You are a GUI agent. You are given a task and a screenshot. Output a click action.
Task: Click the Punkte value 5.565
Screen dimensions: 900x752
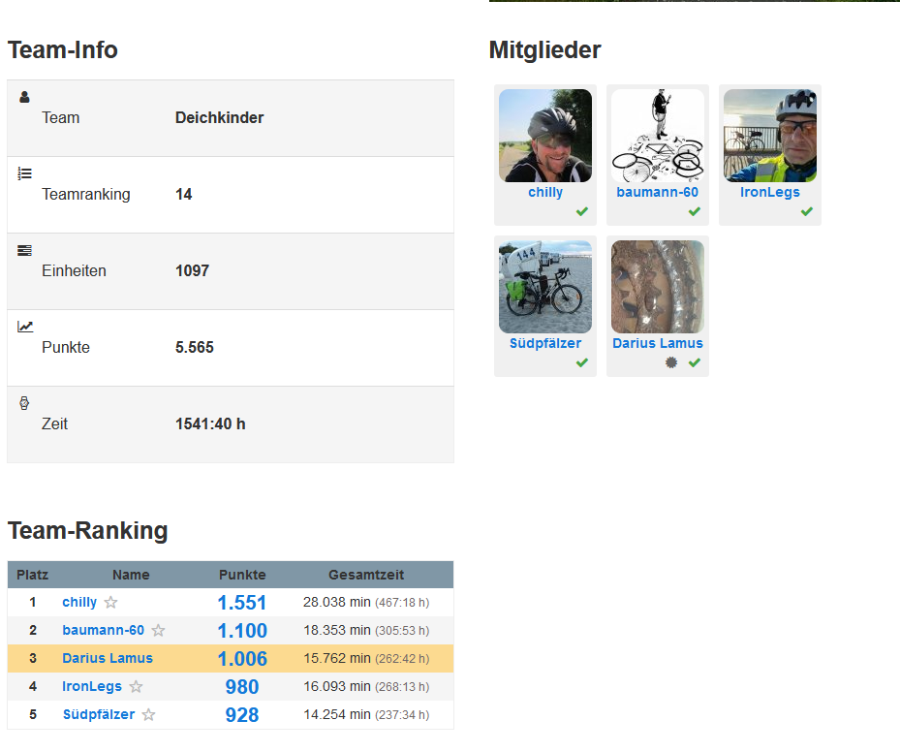click(195, 347)
